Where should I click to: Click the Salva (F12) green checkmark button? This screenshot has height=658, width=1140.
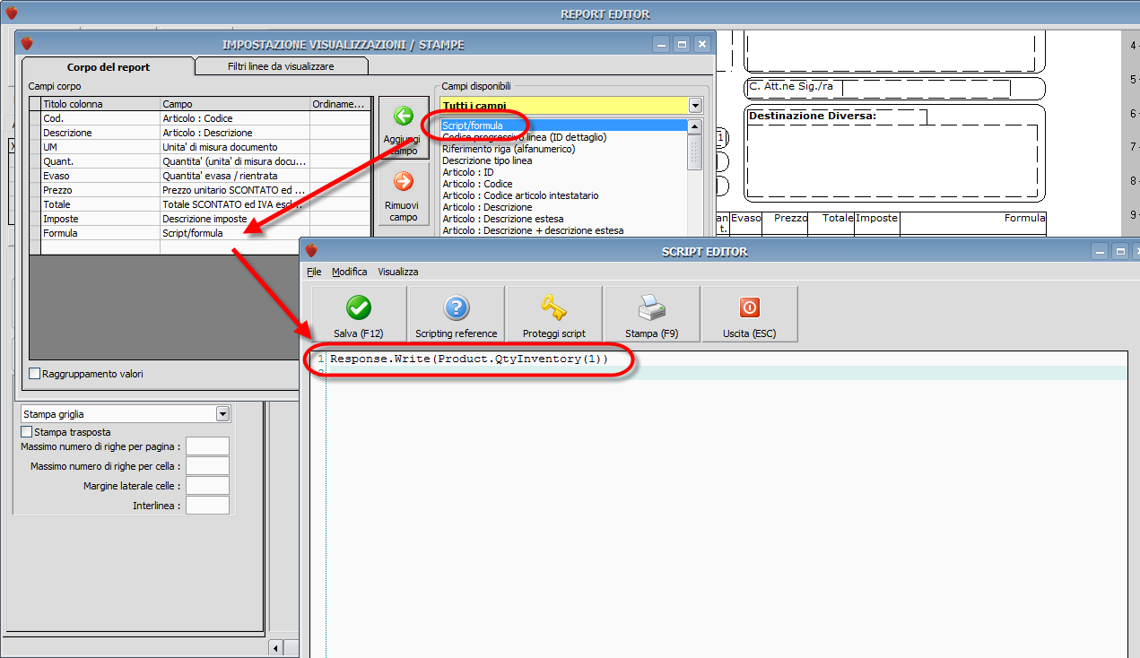[x=359, y=314]
